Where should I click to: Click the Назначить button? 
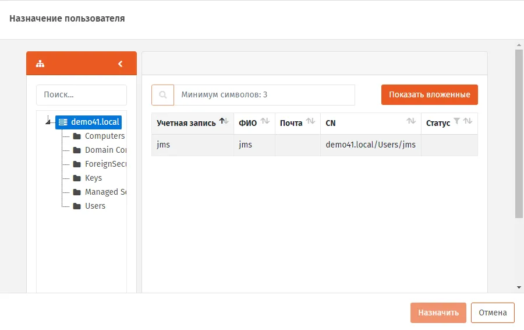(438, 313)
